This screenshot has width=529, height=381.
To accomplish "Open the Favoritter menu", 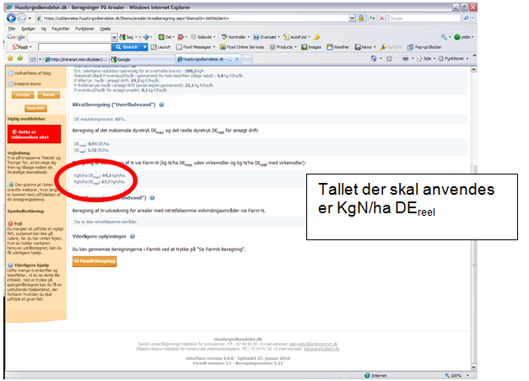I will 62,29.
